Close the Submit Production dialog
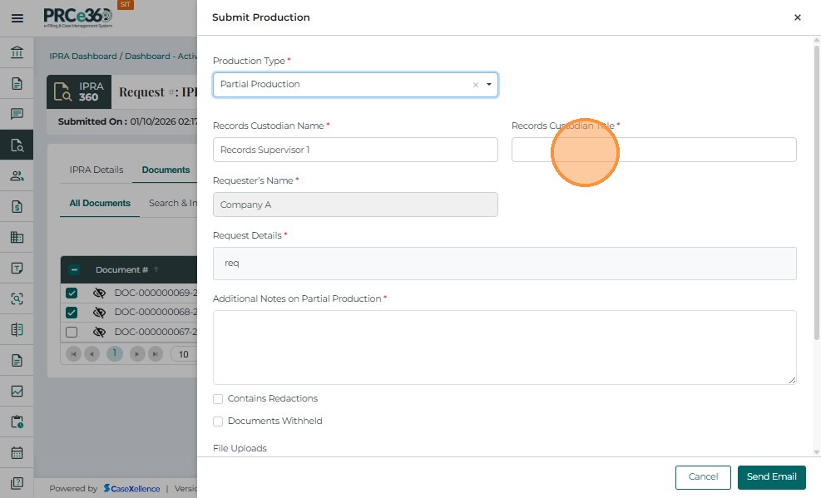 (x=797, y=17)
